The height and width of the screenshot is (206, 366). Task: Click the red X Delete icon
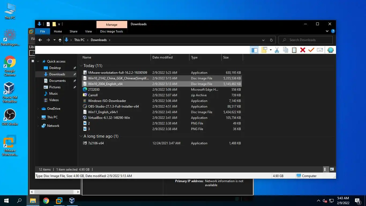coord(303,50)
